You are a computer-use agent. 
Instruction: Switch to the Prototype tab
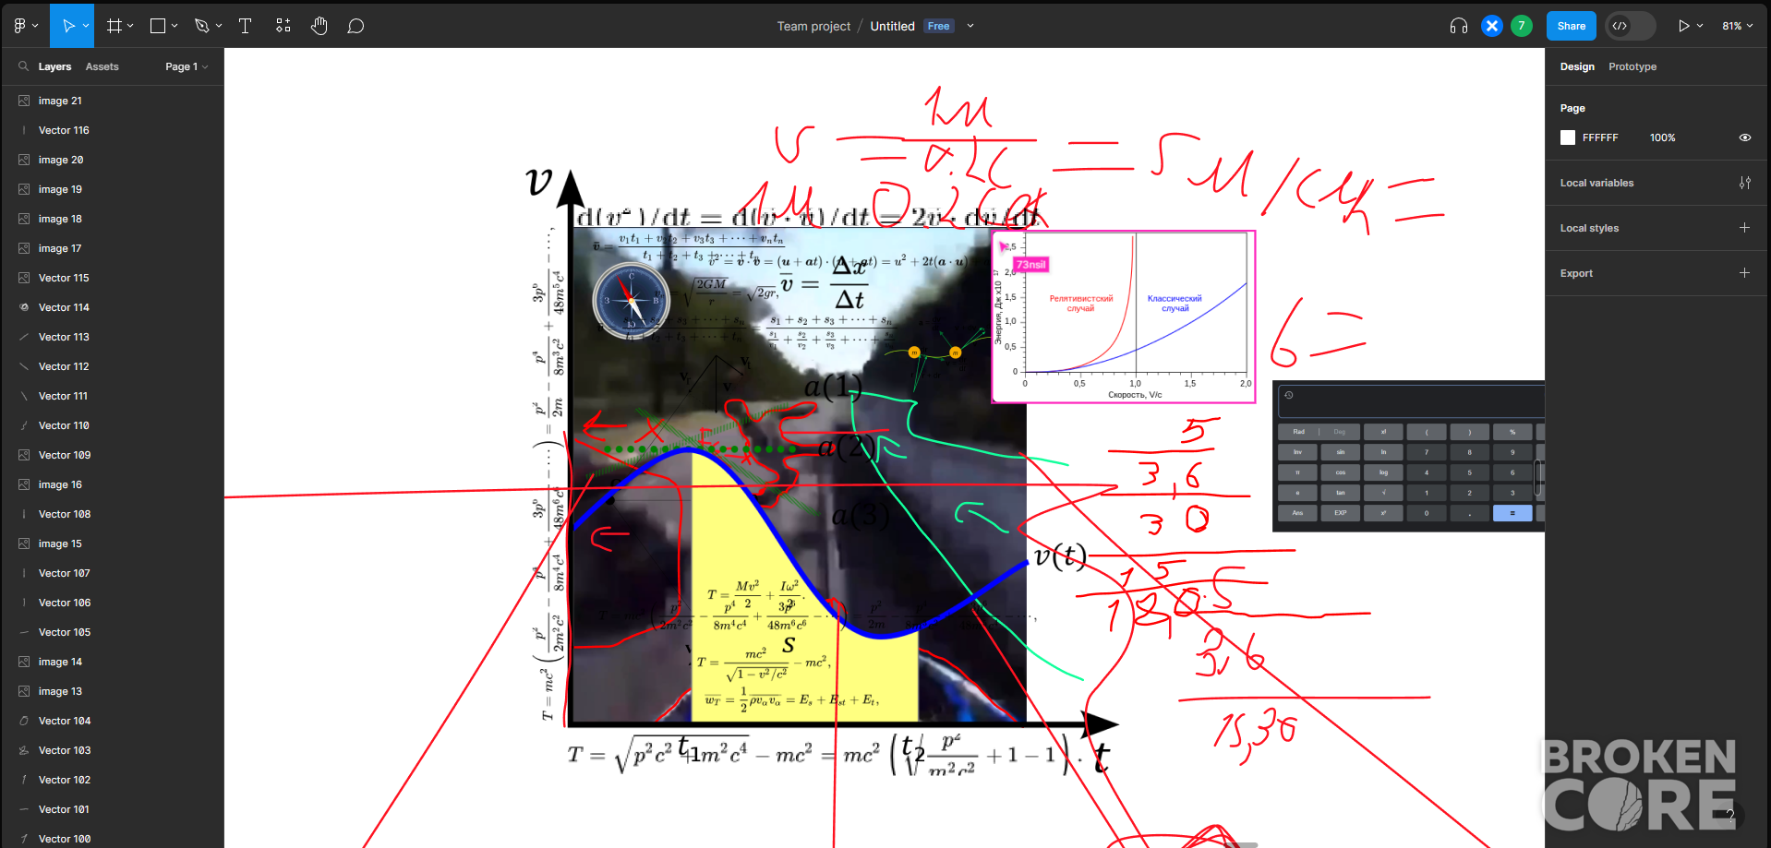coord(1632,66)
